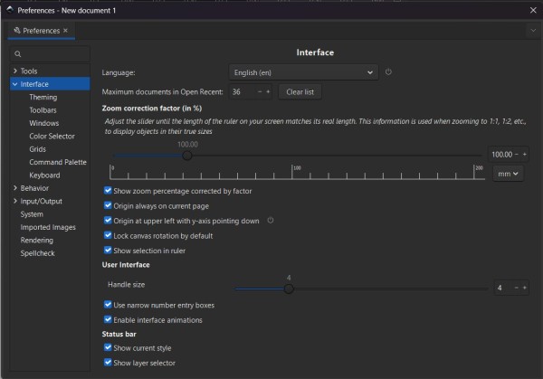Open the Grids preferences page

coord(37,149)
